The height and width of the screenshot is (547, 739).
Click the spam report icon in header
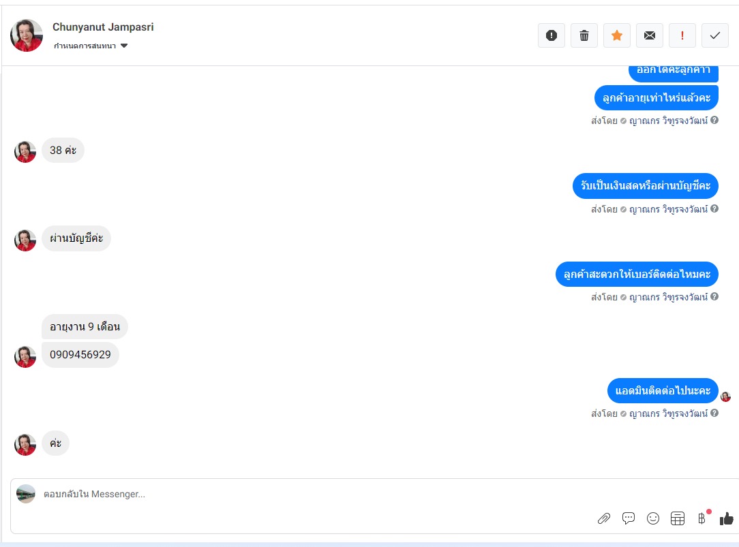[551, 35]
